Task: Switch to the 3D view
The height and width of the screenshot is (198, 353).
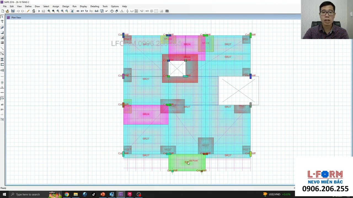Action: coord(78,11)
